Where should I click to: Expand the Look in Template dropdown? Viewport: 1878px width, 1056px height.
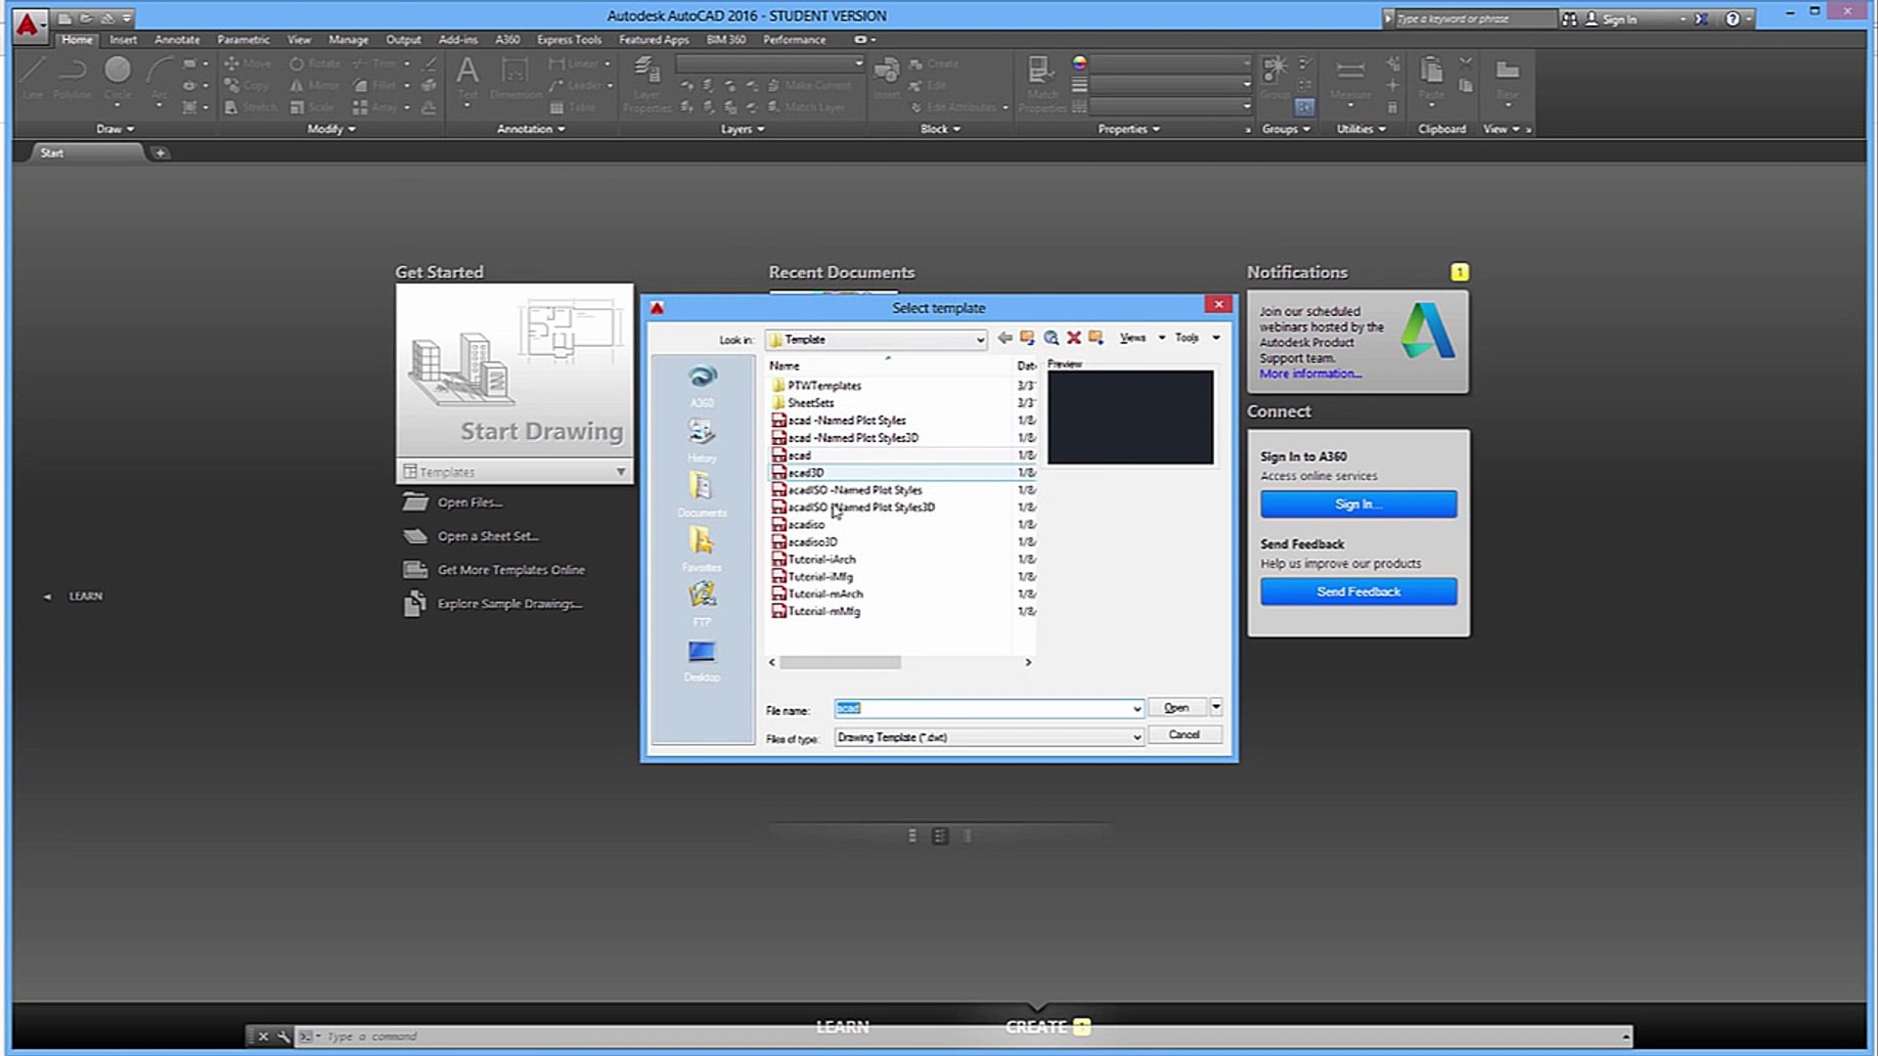coord(979,339)
